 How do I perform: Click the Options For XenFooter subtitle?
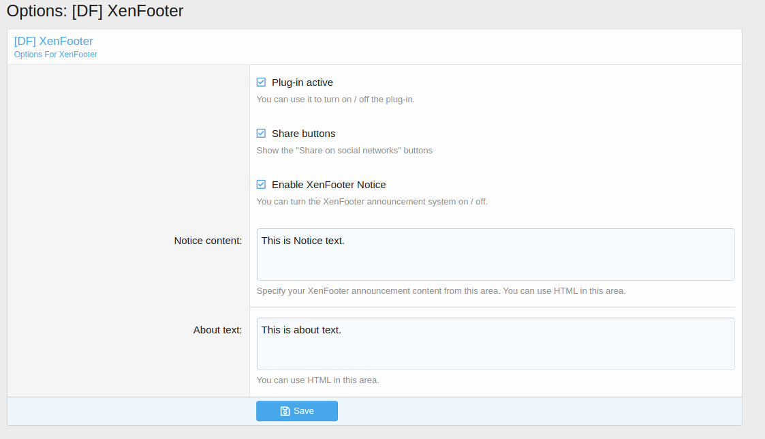[55, 55]
